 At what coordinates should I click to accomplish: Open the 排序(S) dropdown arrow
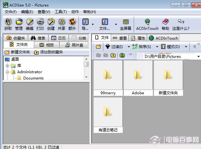coord(157,47)
